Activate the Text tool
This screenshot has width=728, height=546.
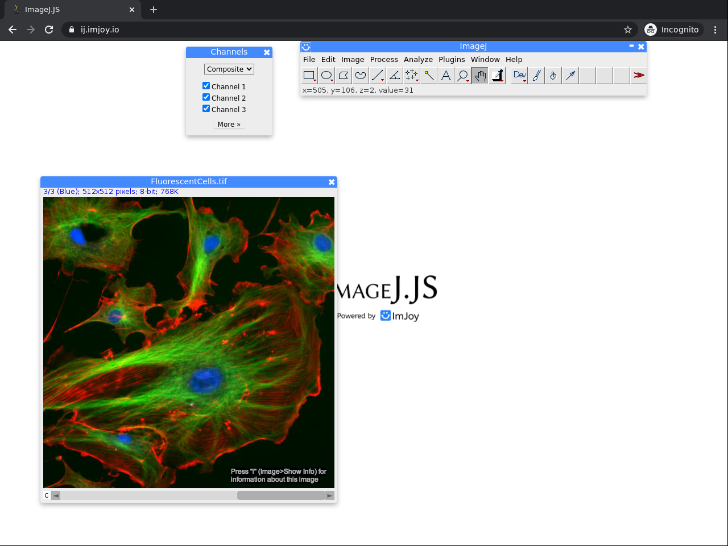tap(446, 75)
